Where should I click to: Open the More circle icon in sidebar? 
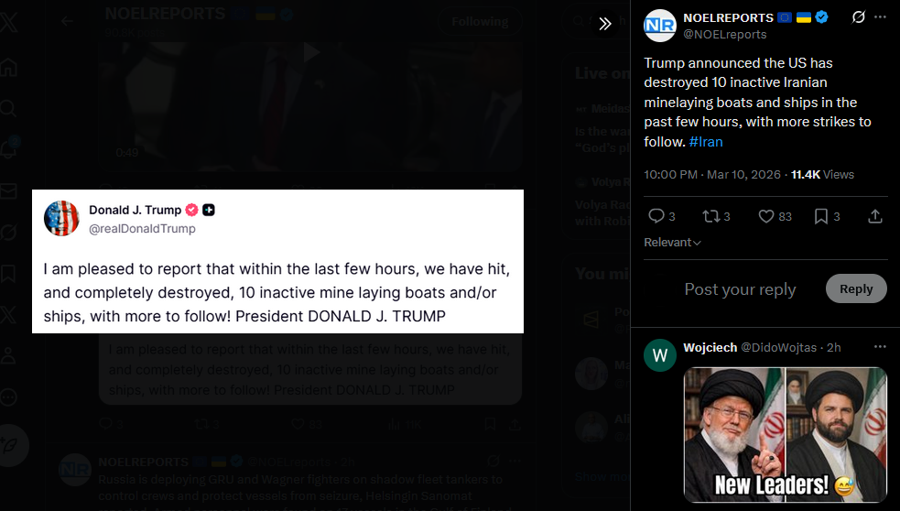[8, 397]
